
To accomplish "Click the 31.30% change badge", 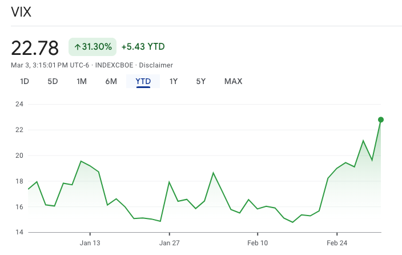I will 93,47.
